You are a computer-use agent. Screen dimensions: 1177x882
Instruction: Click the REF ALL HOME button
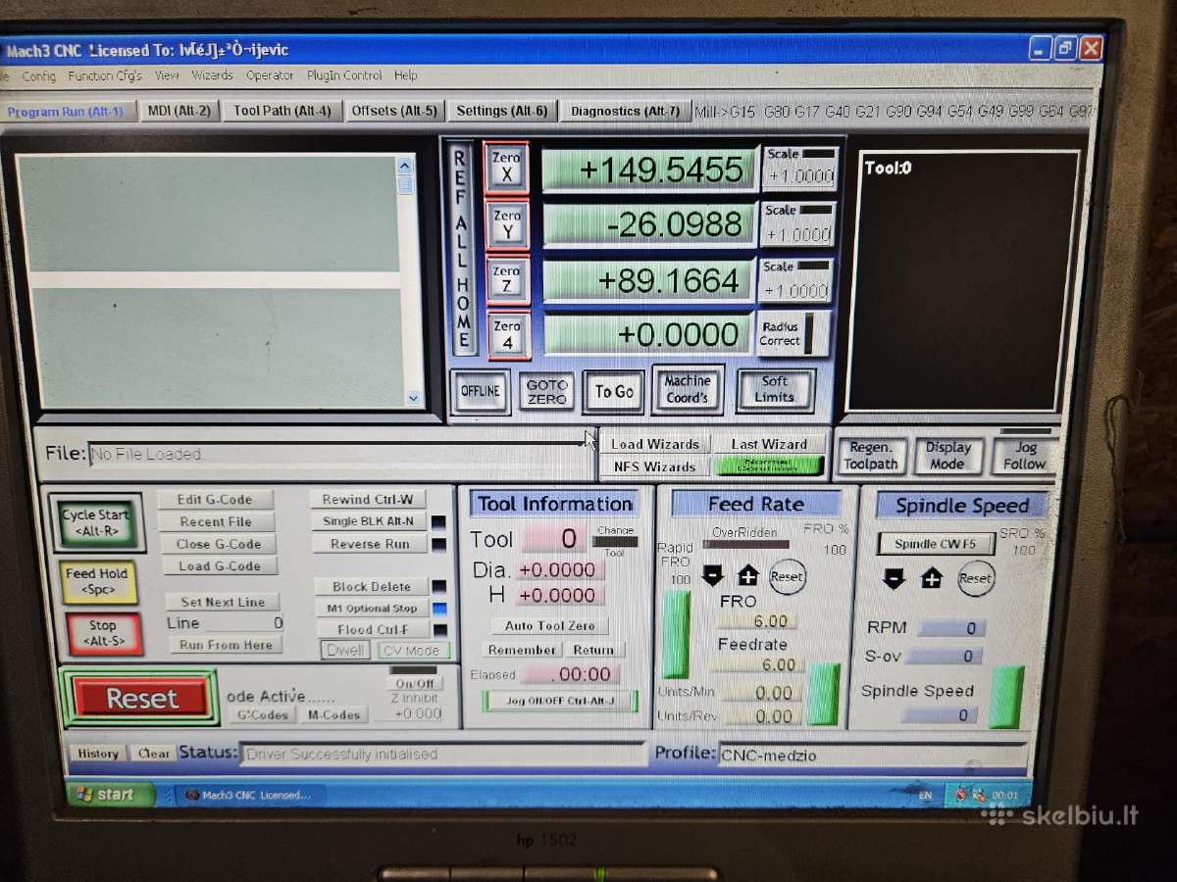click(x=462, y=249)
